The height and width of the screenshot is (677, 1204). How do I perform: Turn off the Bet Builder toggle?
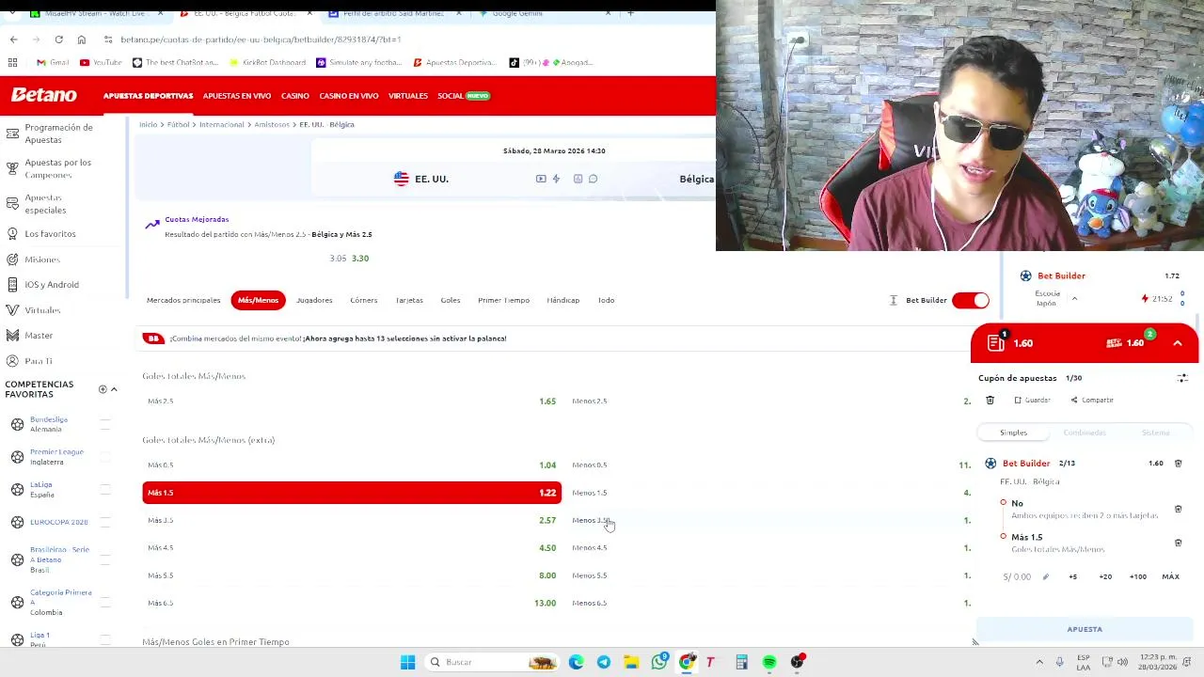pos(971,300)
